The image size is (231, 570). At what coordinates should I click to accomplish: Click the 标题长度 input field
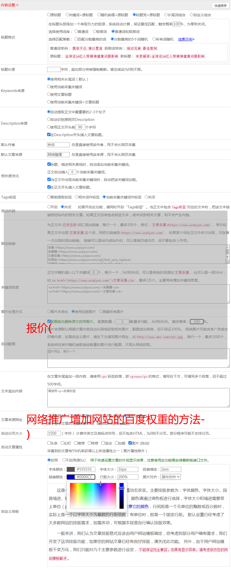click(54, 69)
